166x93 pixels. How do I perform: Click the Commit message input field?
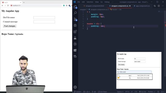point(44,22)
